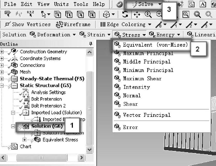This screenshot has width=216, height=166.
Task: Expand the Mesh node
Action: tap(2, 72)
